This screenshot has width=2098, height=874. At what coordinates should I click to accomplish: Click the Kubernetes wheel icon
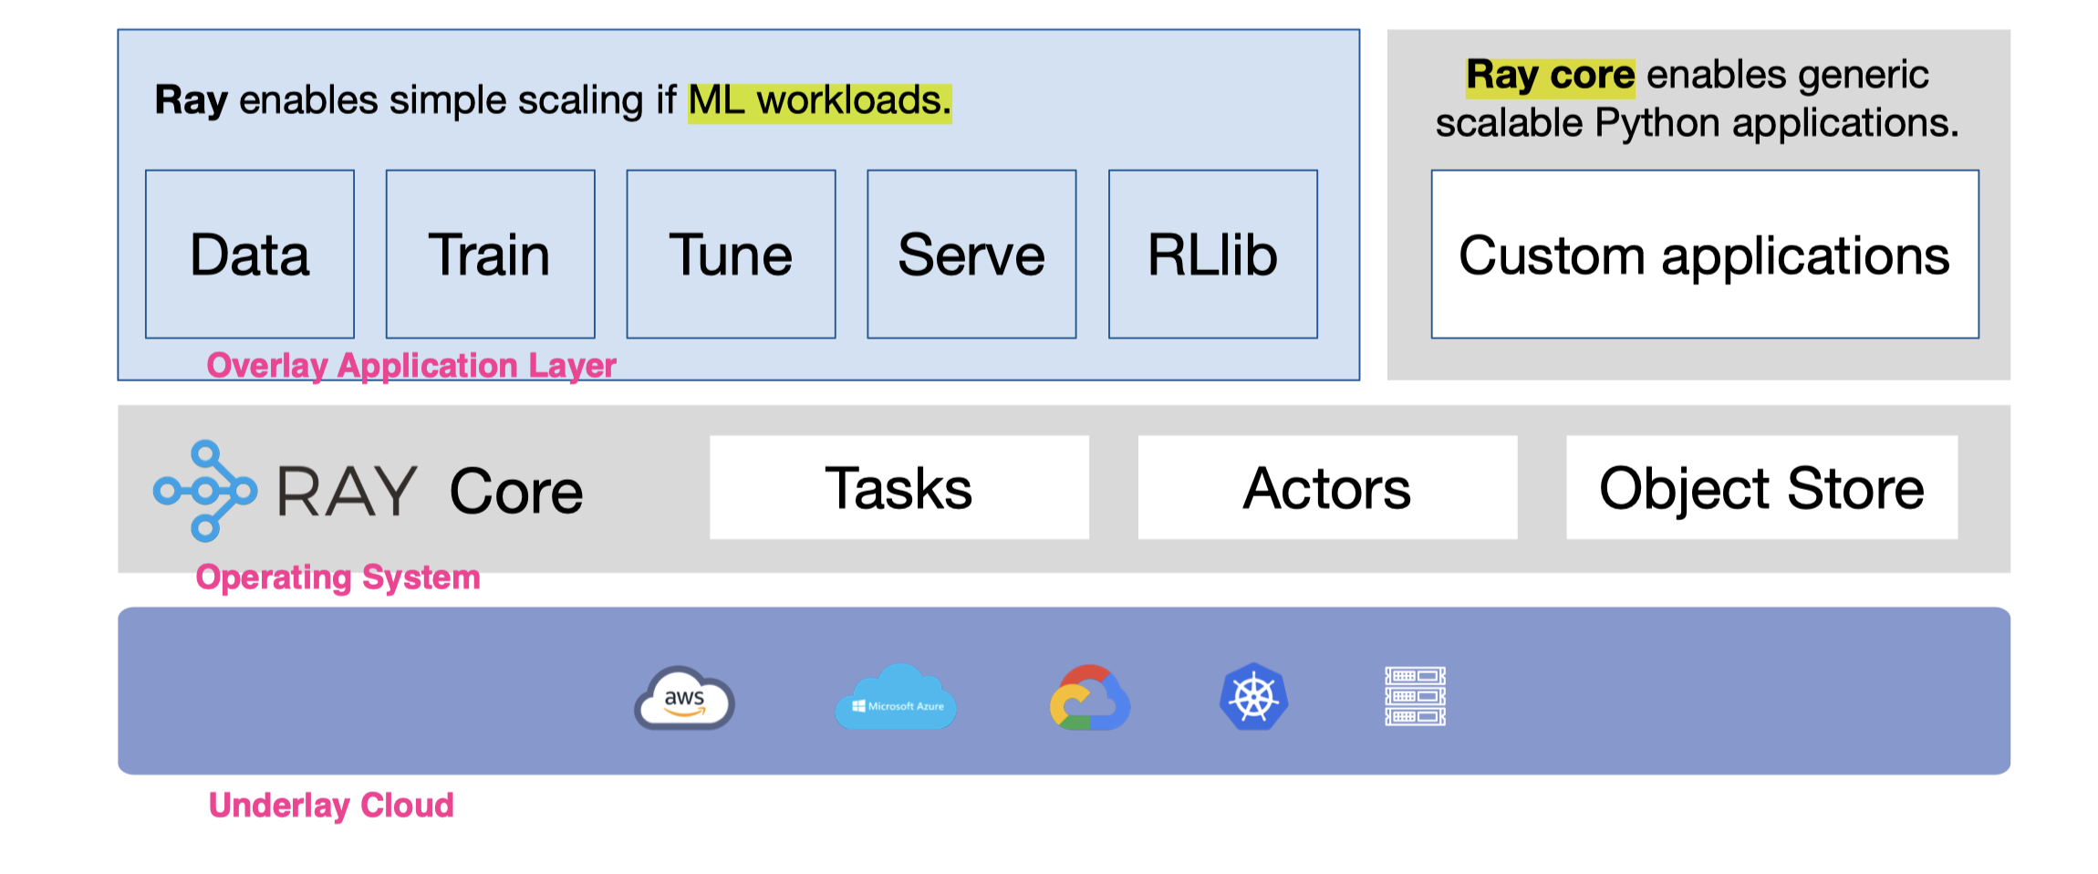coord(1253,697)
